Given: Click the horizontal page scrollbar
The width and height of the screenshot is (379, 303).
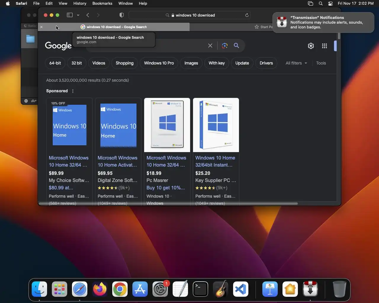Looking at the screenshot, I should tap(168, 204).
